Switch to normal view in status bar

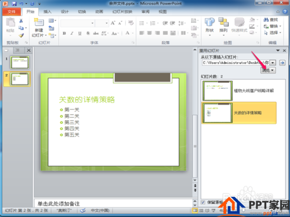[195, 211]
